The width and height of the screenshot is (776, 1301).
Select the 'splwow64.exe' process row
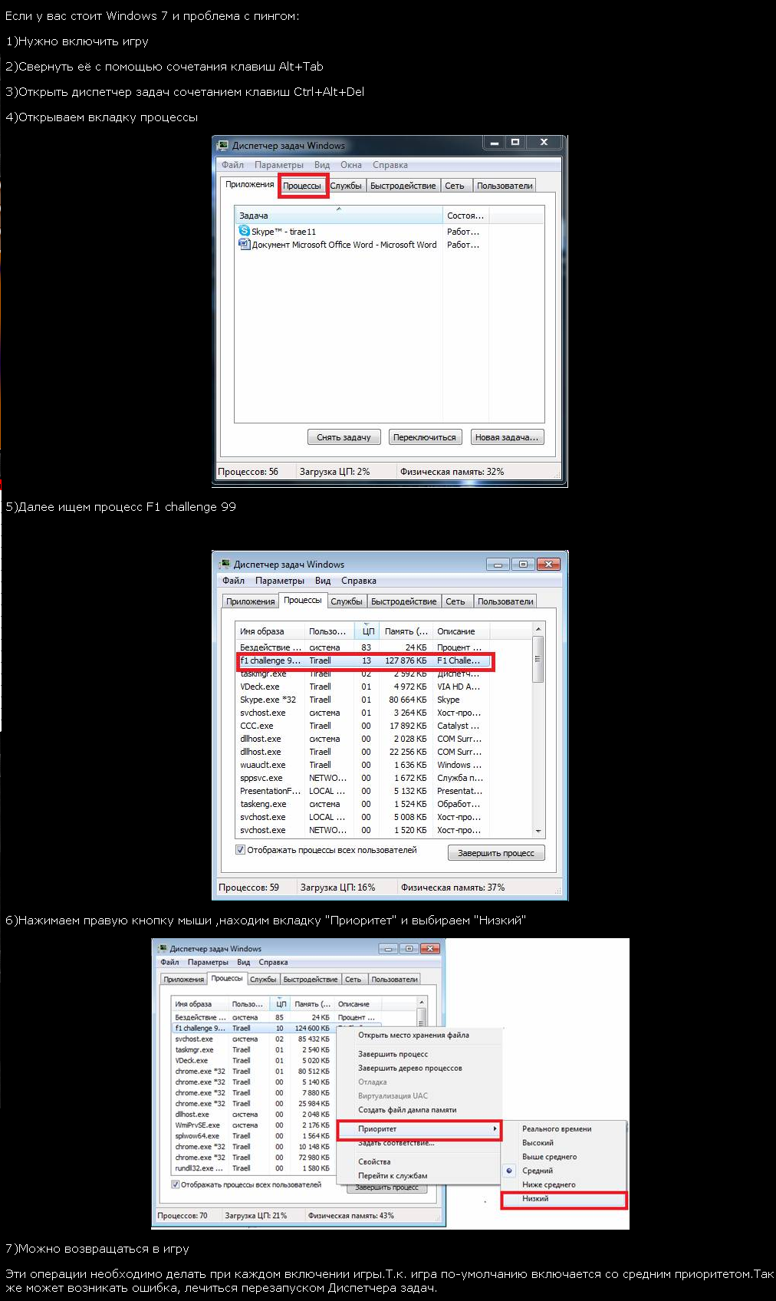(x=253, y=1136)
